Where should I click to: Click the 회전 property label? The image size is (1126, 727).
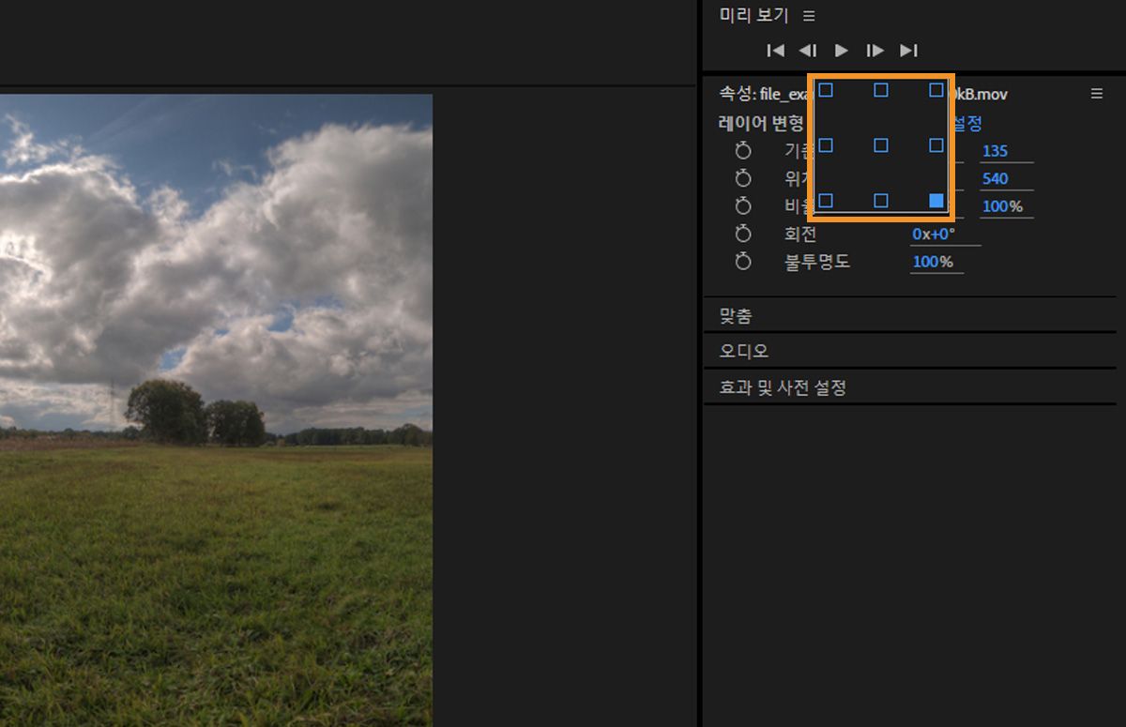point(800,234)
